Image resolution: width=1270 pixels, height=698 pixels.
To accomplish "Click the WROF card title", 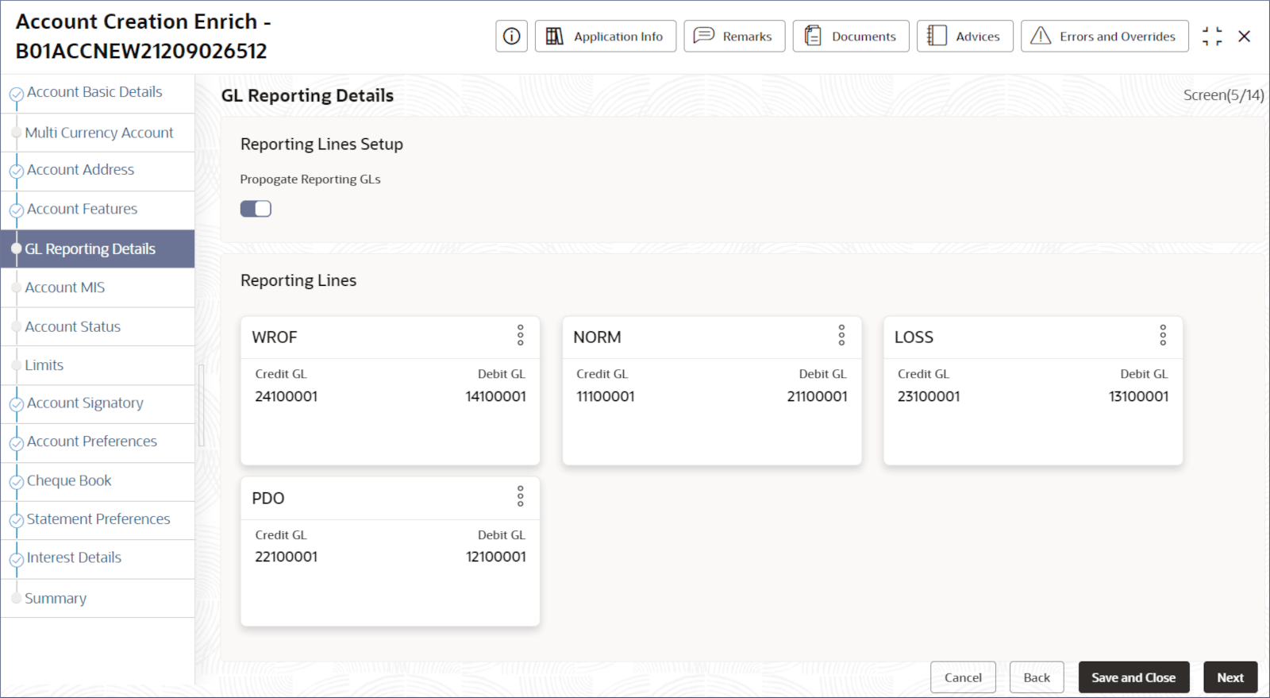I will 275,337.
